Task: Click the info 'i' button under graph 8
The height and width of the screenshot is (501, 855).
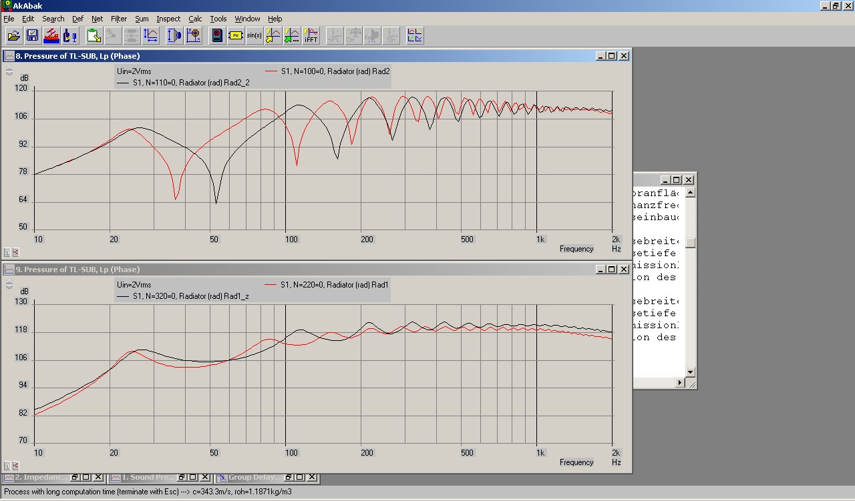Action: pyautogui.click(x=7, y=252)
